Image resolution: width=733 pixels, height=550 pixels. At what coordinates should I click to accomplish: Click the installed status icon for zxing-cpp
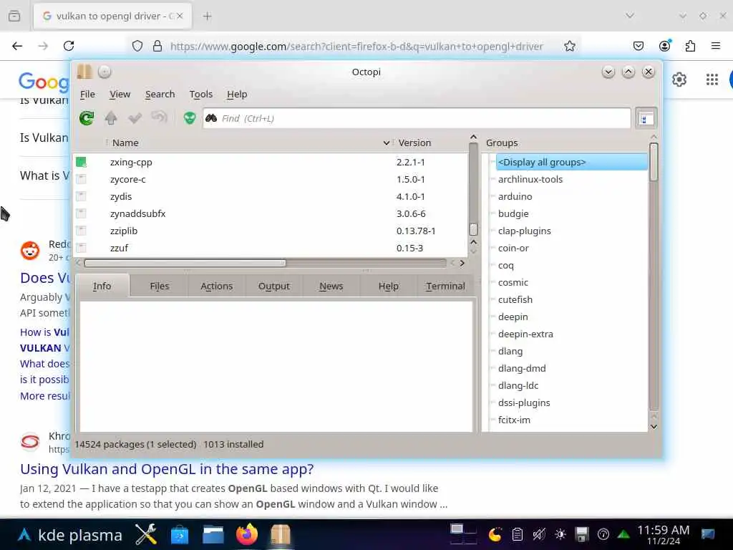click(82, 163)
